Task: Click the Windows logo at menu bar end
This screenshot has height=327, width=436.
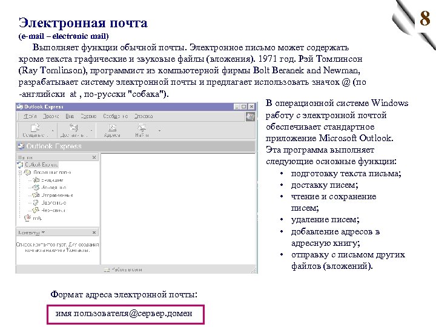Action: [x=250, y=117]
